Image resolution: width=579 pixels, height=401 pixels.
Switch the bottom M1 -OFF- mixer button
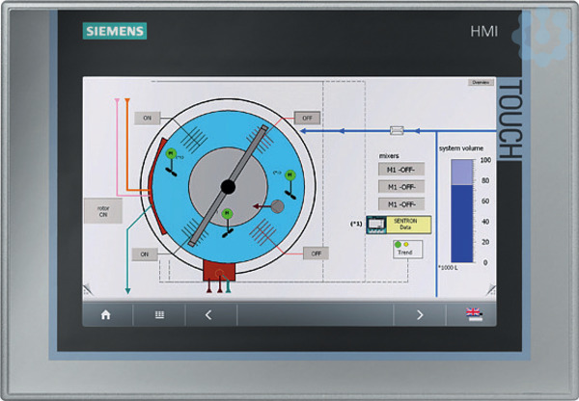point(400,203)
